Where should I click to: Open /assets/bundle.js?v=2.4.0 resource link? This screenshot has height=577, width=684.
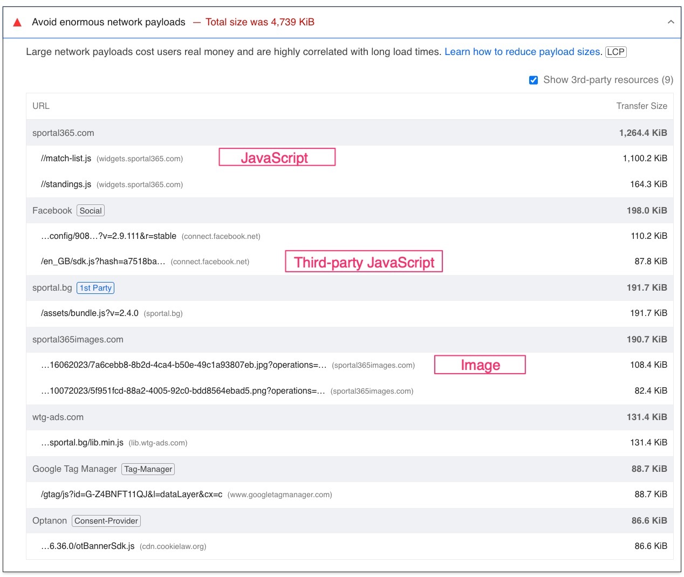90,313
